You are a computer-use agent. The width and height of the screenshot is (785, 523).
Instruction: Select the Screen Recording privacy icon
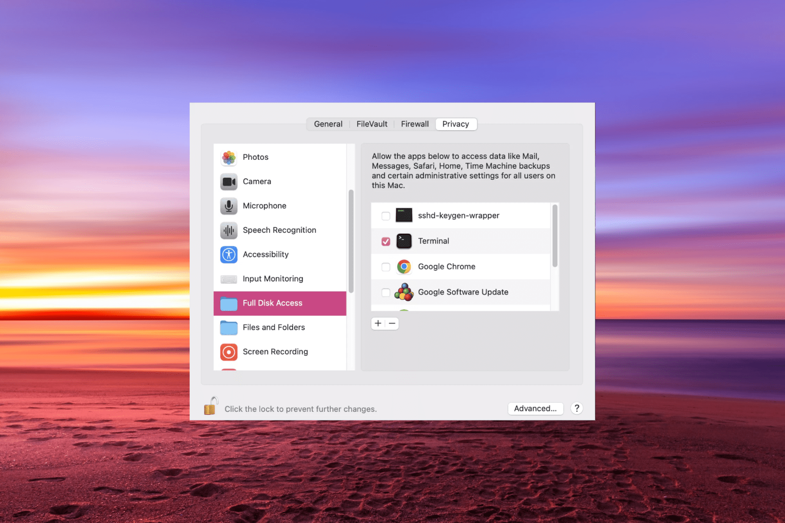tap(229, 351)
